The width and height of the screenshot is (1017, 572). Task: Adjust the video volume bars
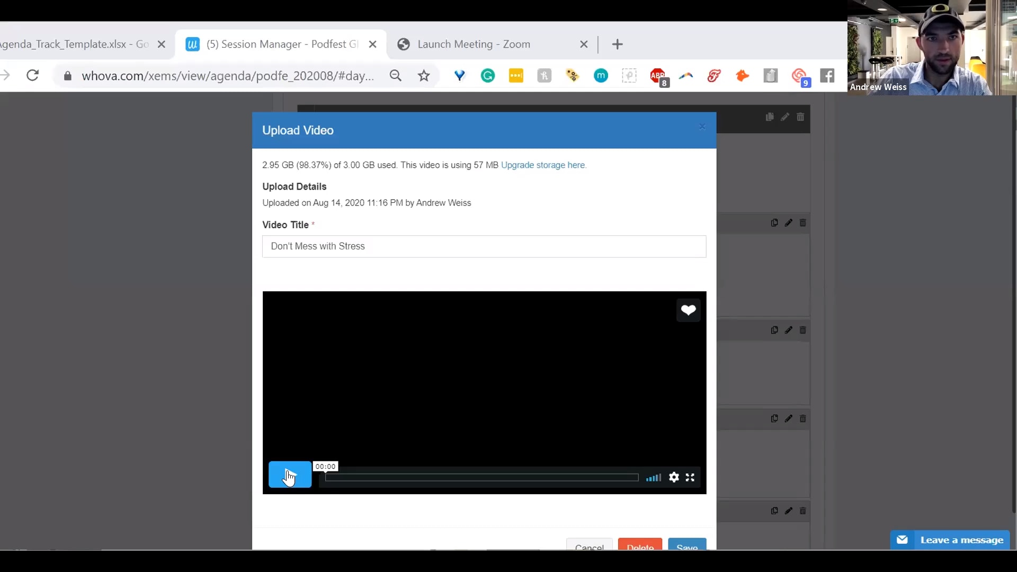[653, 478]
